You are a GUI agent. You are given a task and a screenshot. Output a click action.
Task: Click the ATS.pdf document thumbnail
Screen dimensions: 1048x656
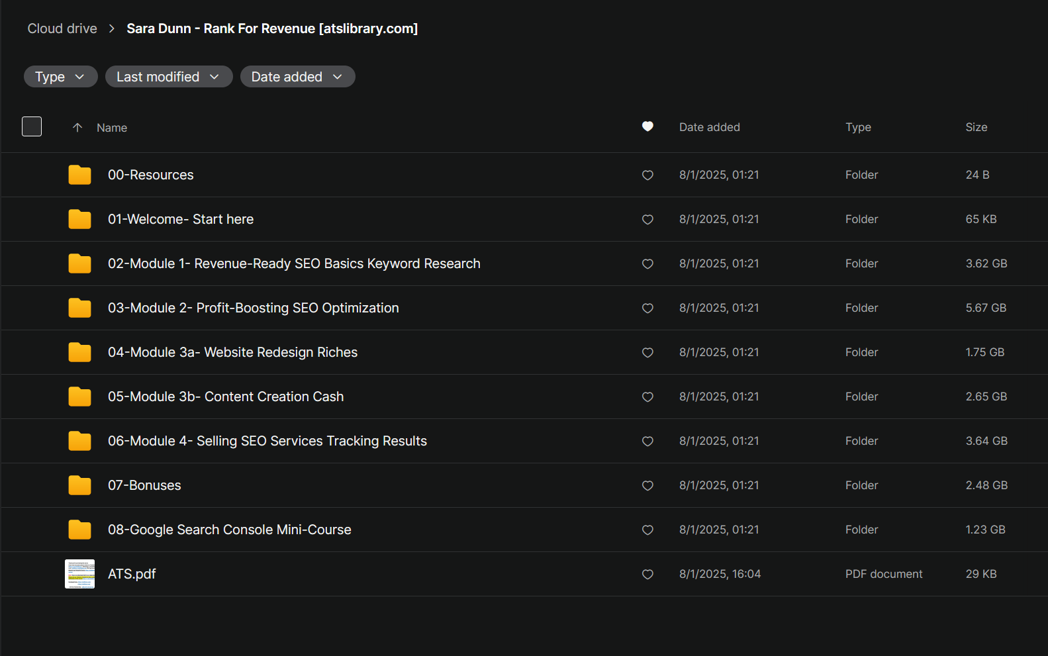tap(79, 574)
